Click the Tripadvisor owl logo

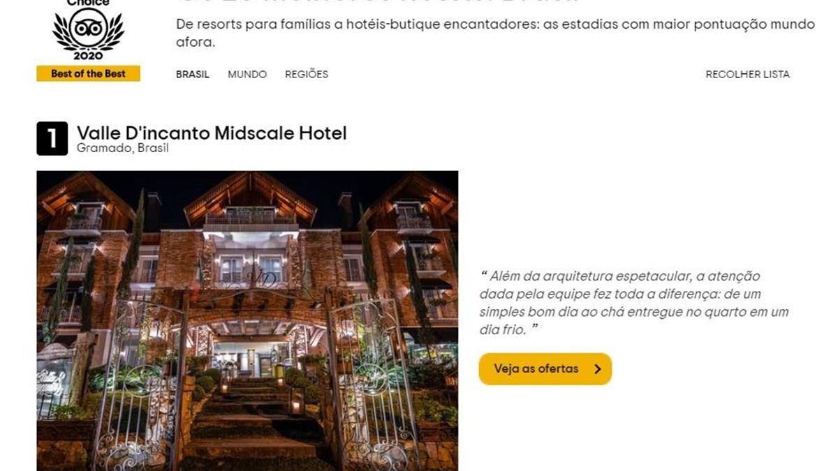click(89, 28)
